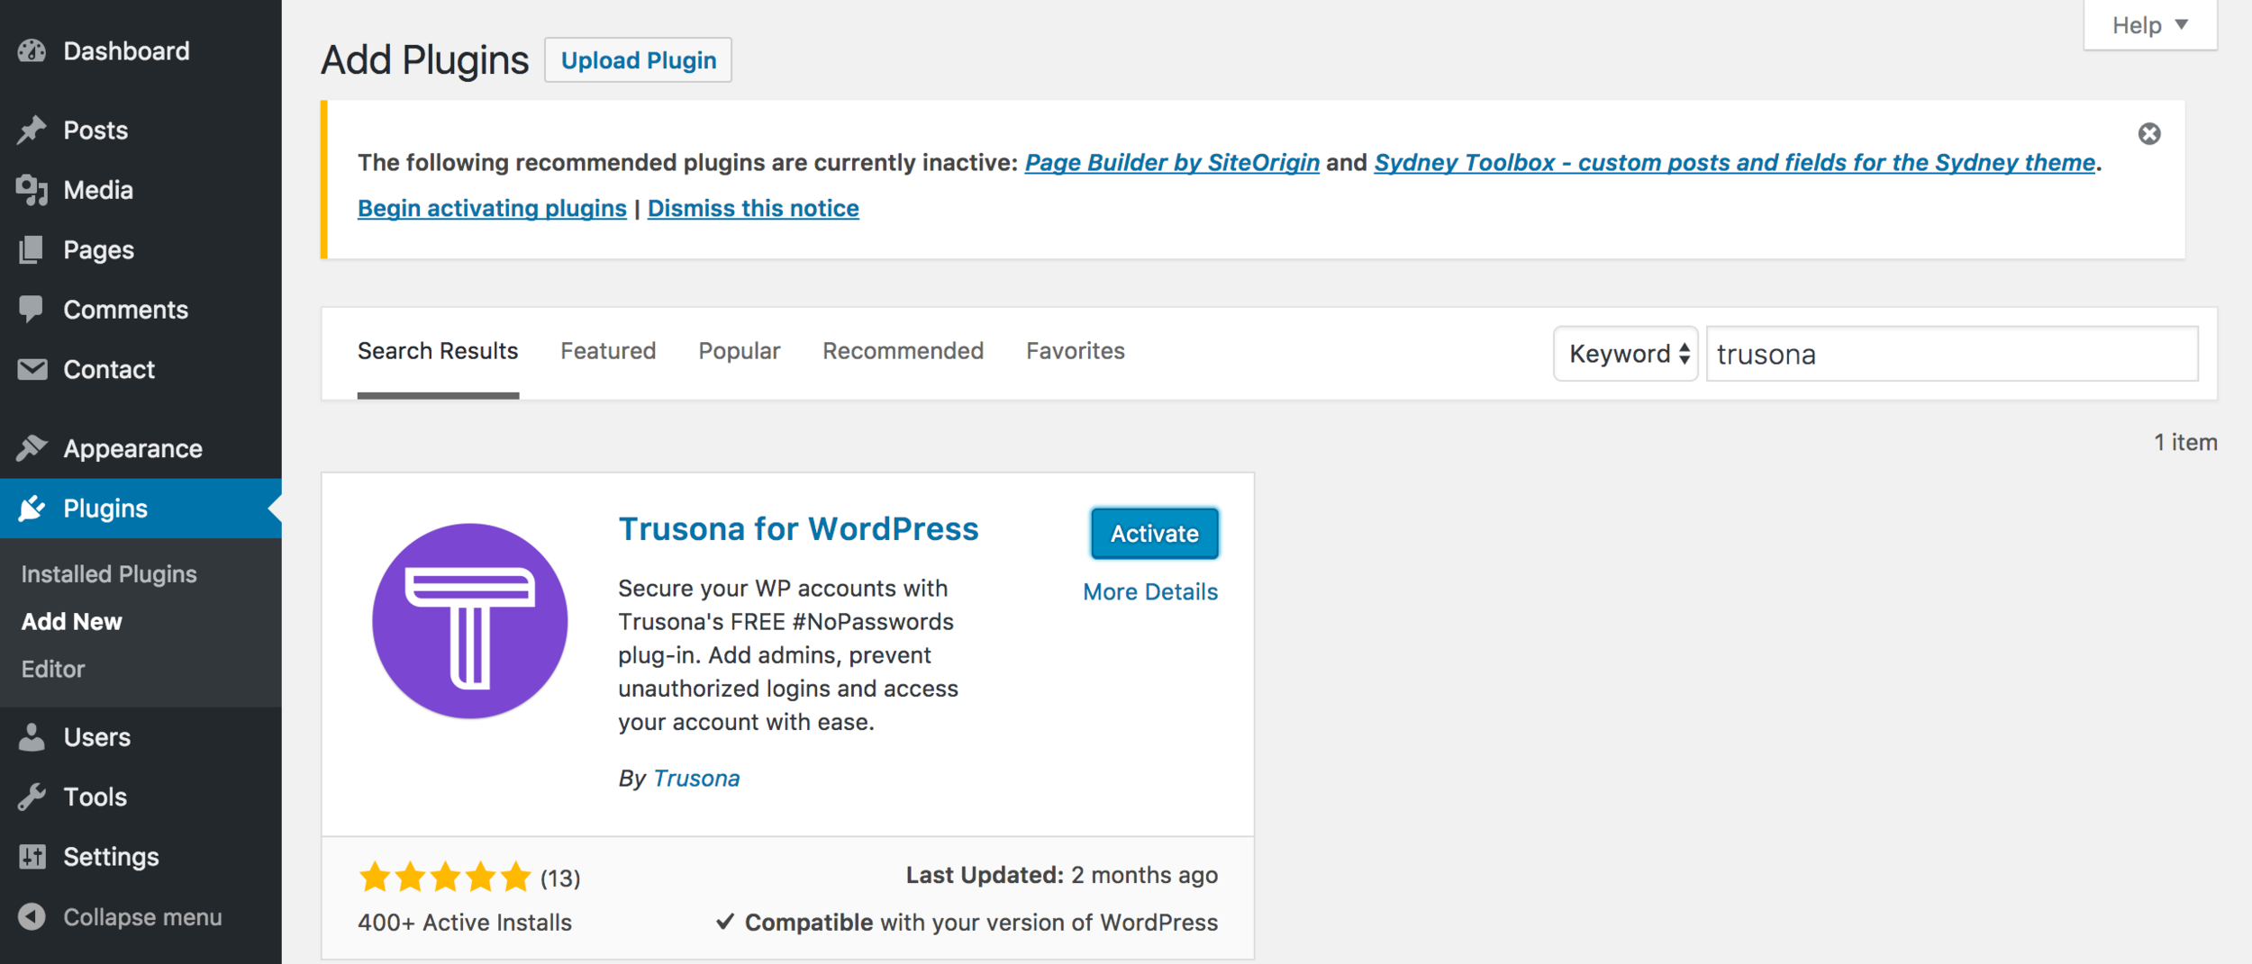Select Add New submenu item
Screen dimensions: 2252x964
(71, 622)
